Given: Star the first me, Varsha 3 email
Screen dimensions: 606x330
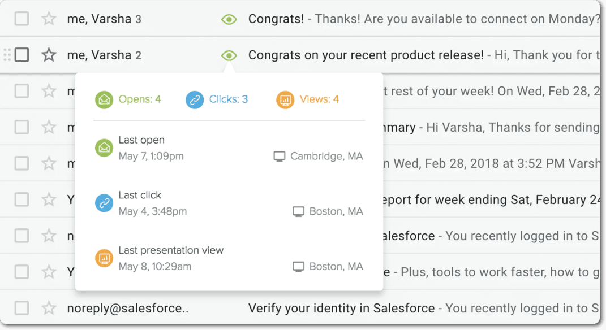Looking at the screenshot, I should point(49,19).
